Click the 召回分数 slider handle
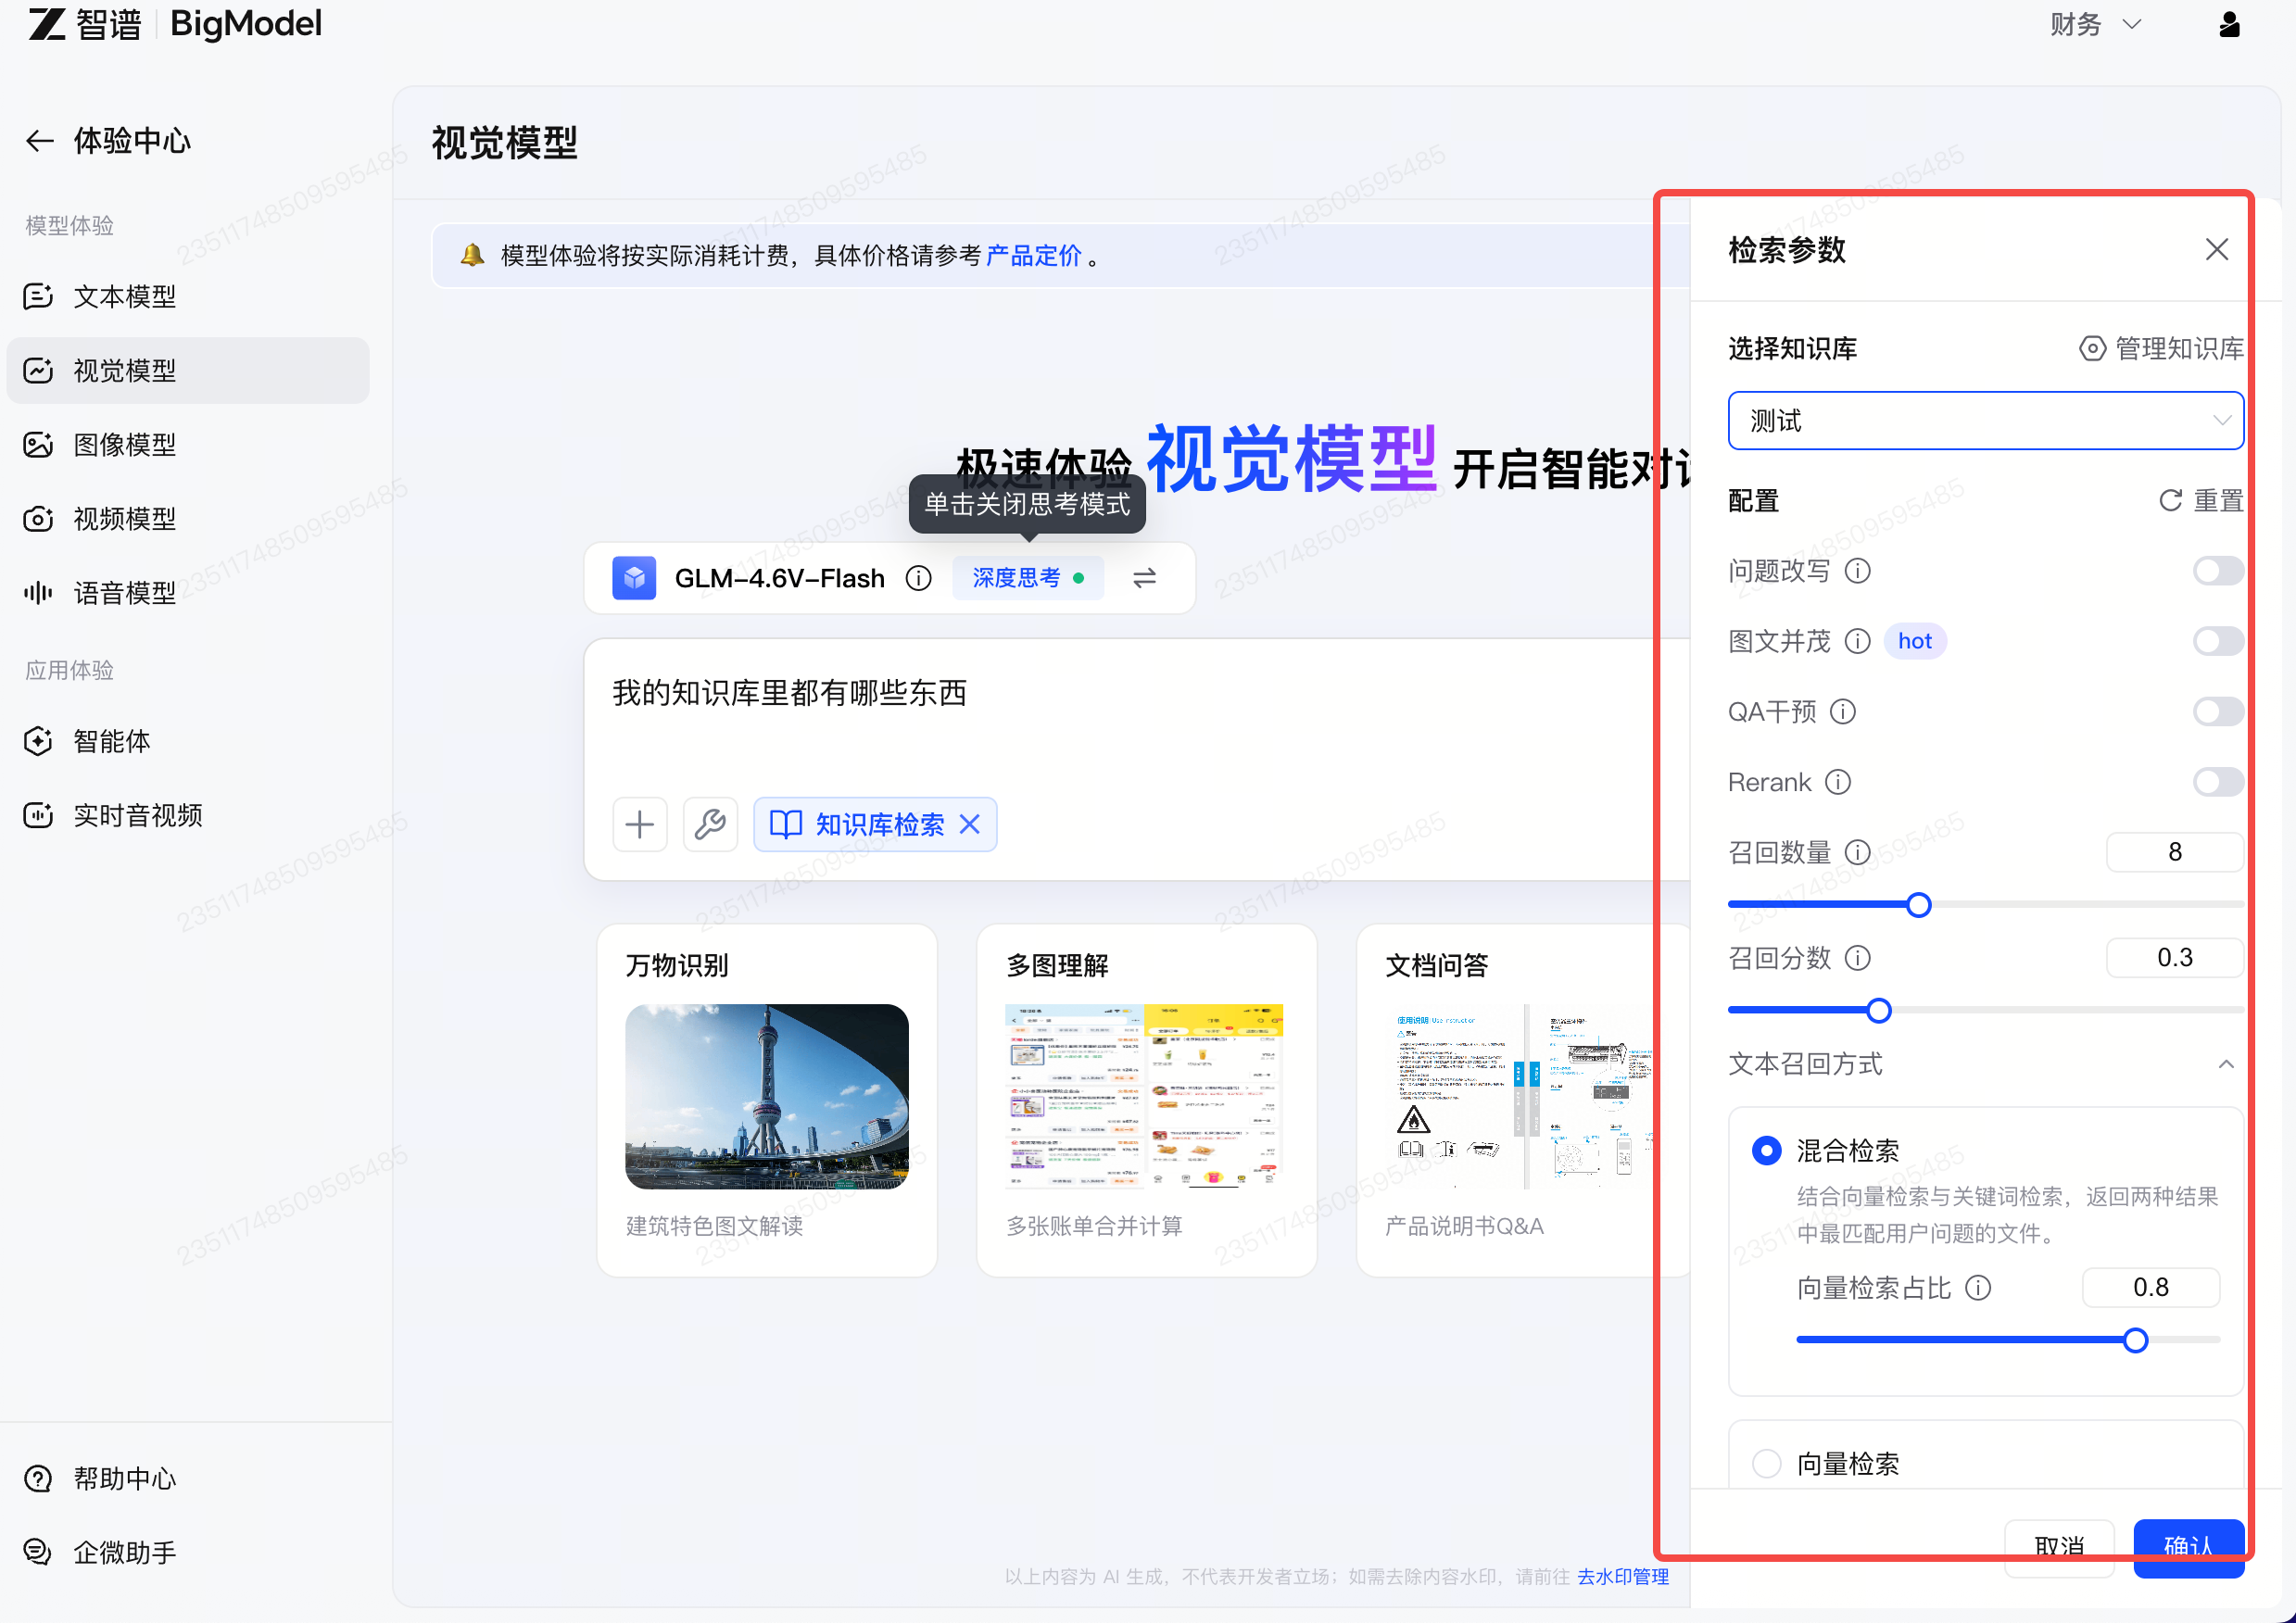The height and width of the screenshot is (1623, 2296). [x=1879, y=1011]
